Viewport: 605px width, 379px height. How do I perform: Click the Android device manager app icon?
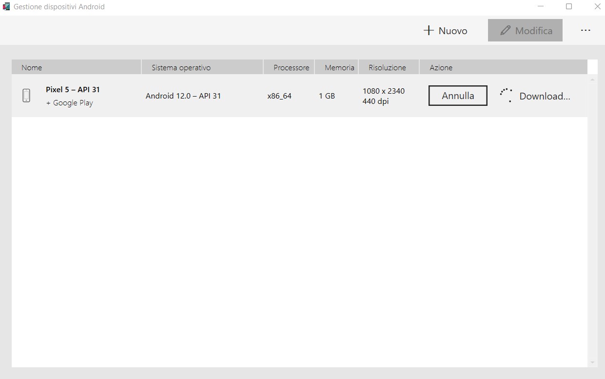tap(6, 7)
